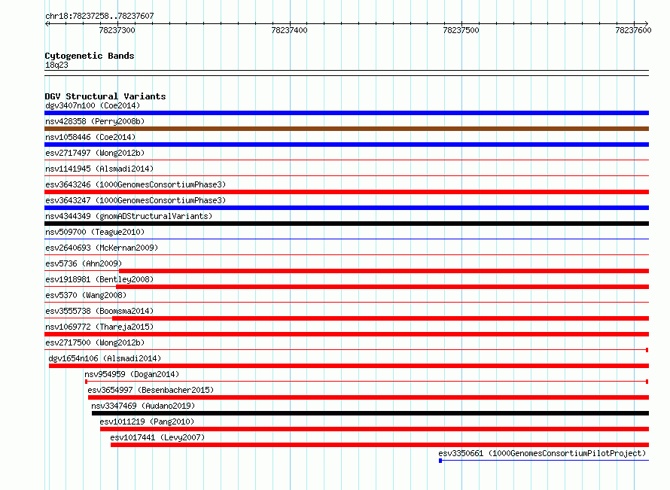Click the nsv4344349 (gnomADStructuralVariants) black bar

346,224
